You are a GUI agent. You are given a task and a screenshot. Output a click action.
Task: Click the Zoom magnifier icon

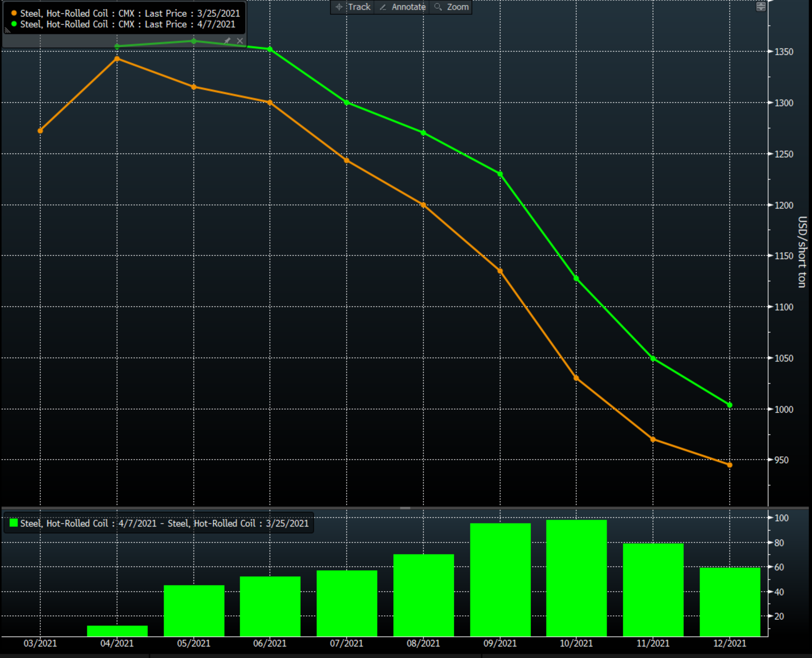click(x=438, y=7)
